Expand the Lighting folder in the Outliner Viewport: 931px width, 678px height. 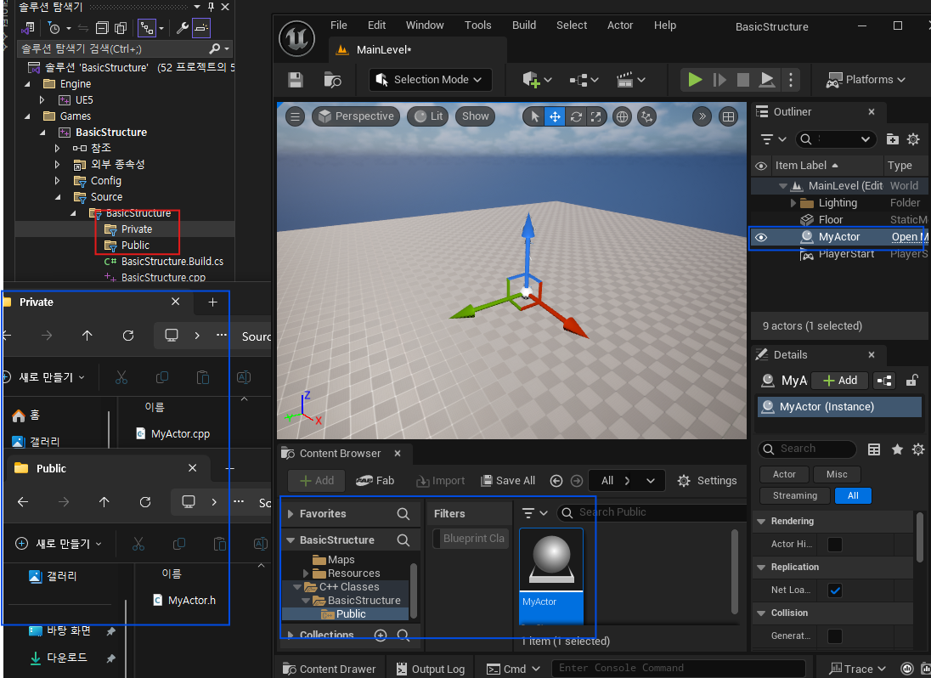(x=793, y=203)
